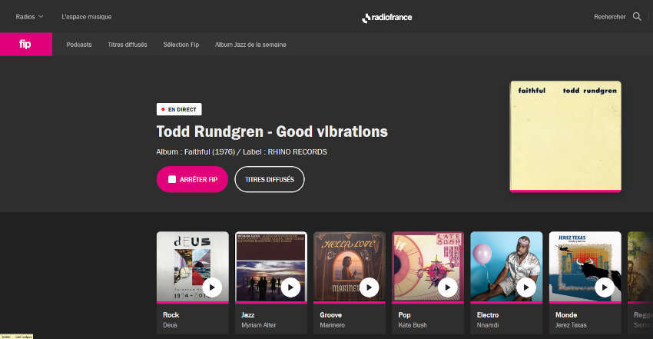Click the Radio France logo

pyautogui.click(x=387, y=18)
